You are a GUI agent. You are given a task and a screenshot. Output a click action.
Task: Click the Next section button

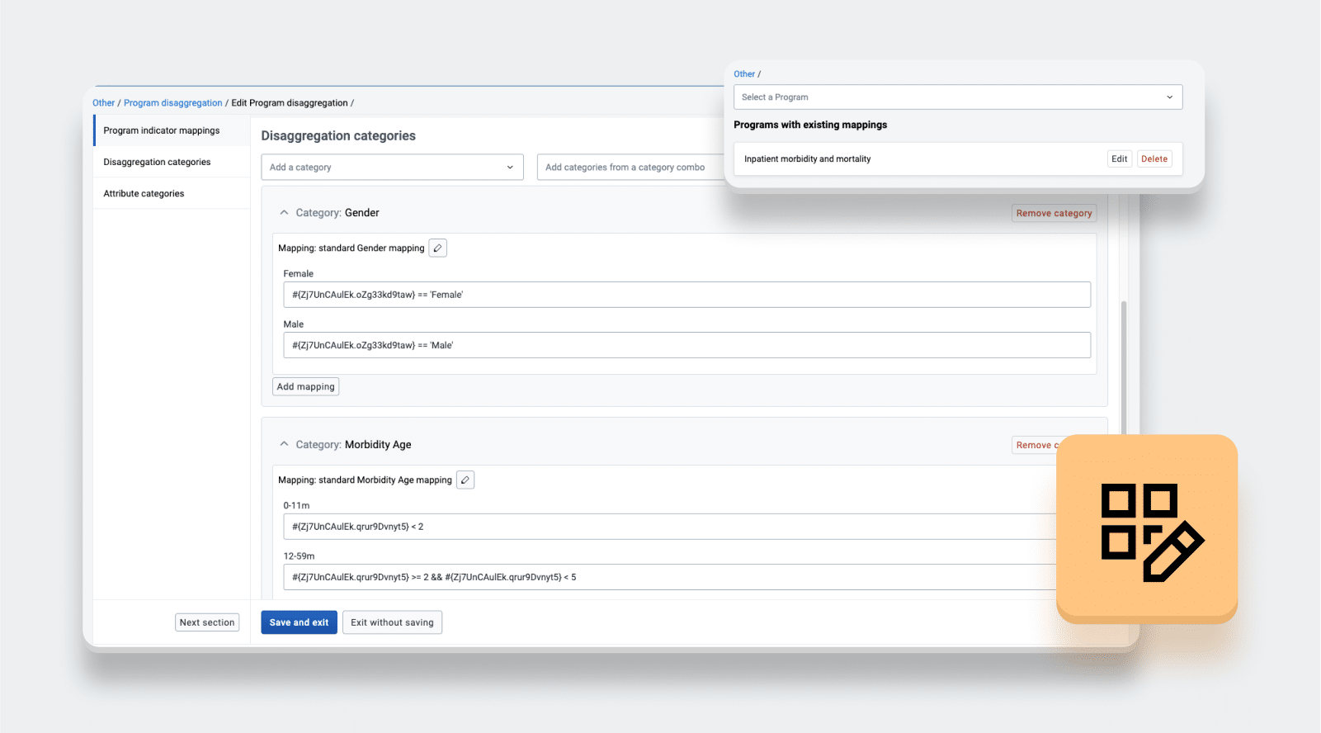tap(207, 623)
